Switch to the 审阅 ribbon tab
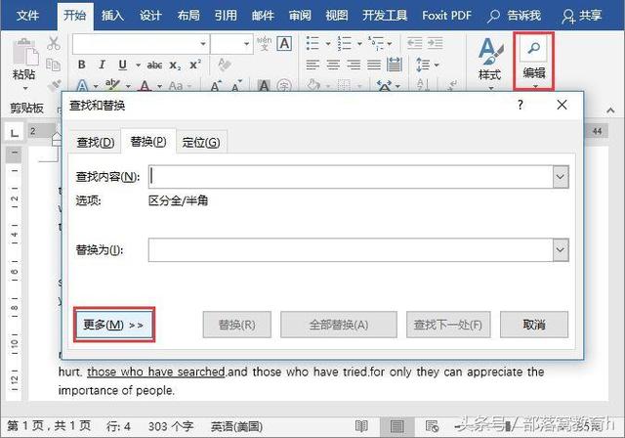The image size is (625, 438). click(x=300, y=16)
